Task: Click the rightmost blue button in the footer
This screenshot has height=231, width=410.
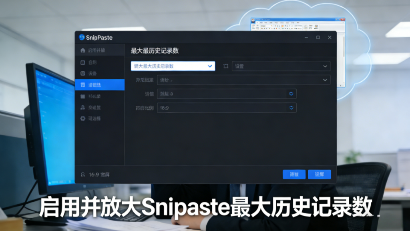Action: [319, 175]
